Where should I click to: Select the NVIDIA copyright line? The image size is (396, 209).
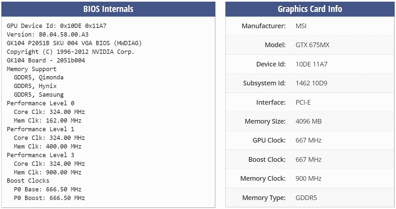tap(70, 52)
